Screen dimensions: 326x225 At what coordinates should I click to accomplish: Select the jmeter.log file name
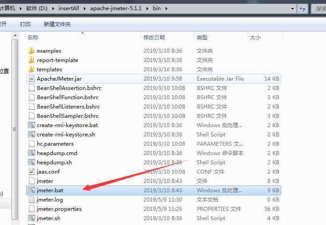click(50, 200)
